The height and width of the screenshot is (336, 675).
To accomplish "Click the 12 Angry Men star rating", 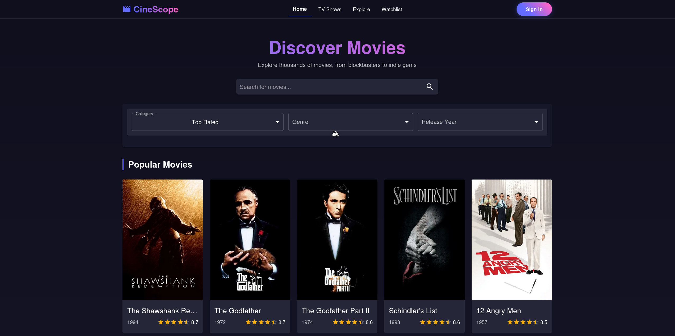I will [523, 322].
